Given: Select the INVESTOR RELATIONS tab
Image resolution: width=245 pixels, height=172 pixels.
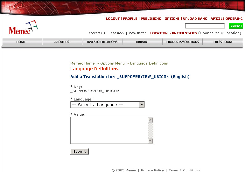Looking at the screenshot, I should (102, 42).
